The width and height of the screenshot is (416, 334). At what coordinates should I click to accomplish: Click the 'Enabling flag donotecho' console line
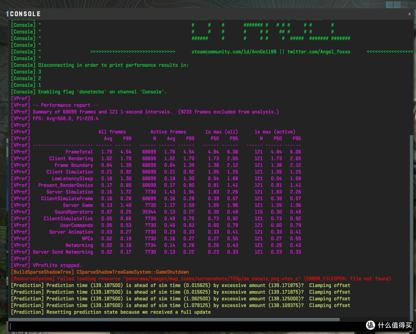pos(89,92)
